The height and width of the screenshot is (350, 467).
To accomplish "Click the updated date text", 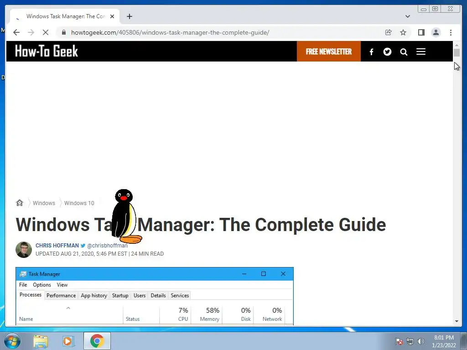I will click(81, 254).
